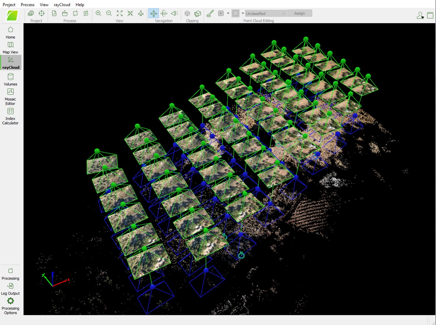Click the Zoom Out magnifier icon
The height and width of the screenshot is (325, 436).
pyautogui.click(x=109, y=13)
